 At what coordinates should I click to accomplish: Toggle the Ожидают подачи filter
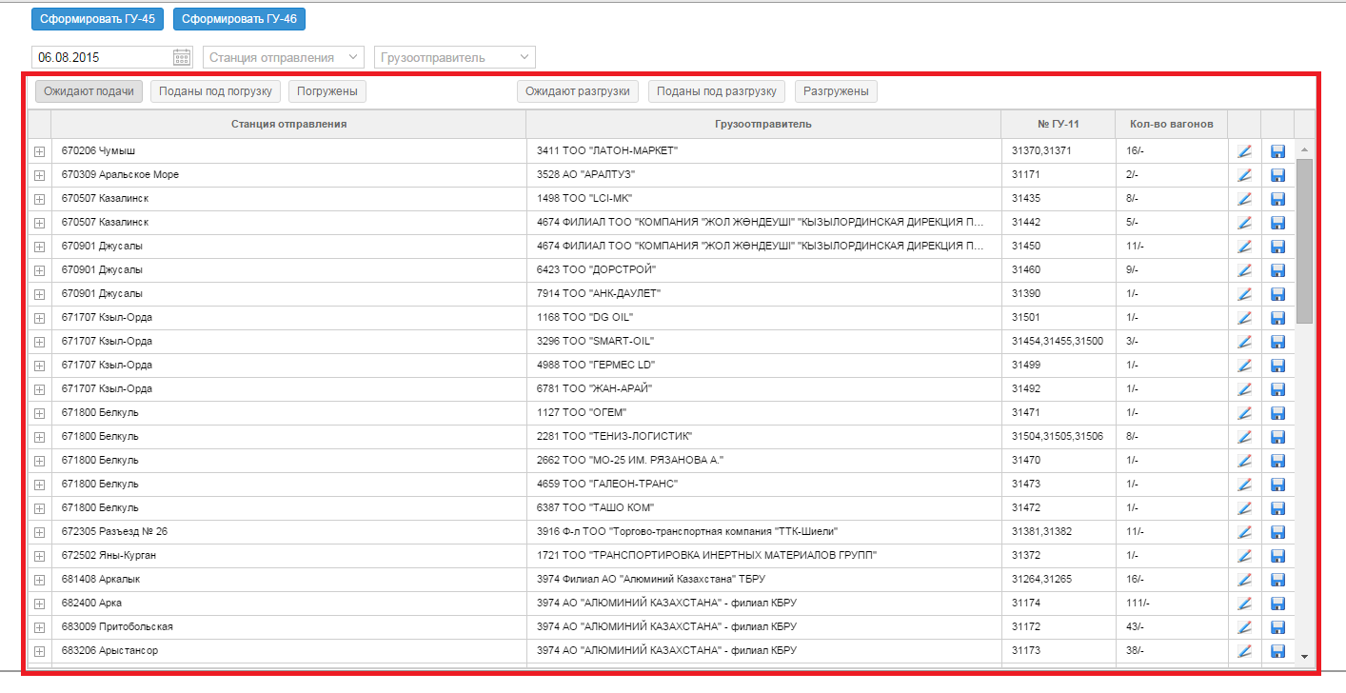89,91
